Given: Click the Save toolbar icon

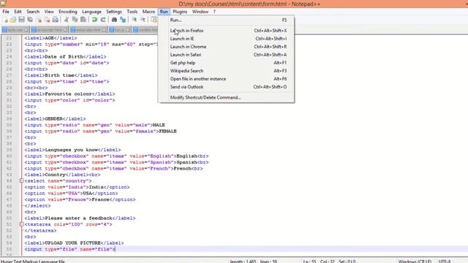Looking at the screenshot, I should point(21,20).
